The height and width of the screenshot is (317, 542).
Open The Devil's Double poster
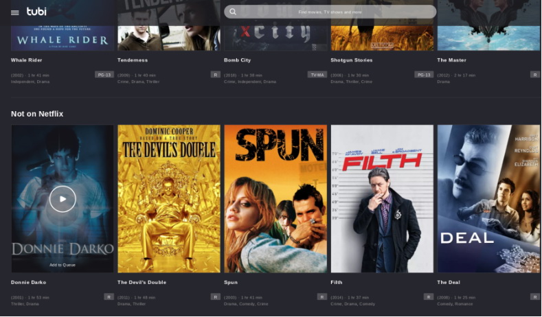(x=169, y=199)
